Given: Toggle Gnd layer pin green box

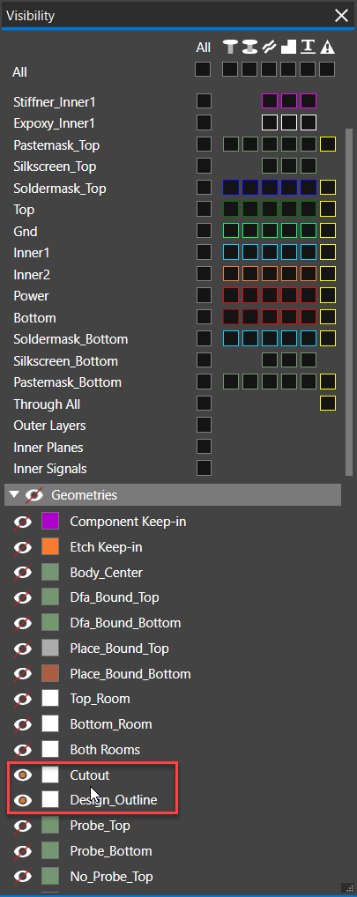Looking at the screenshot, I should [x=230, y=231].
